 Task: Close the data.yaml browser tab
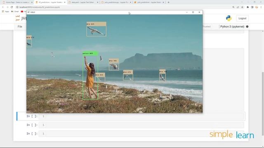(97, 2)
